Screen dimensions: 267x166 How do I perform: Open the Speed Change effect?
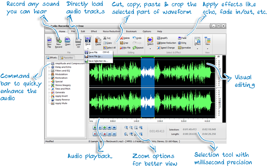click(166, 48)
